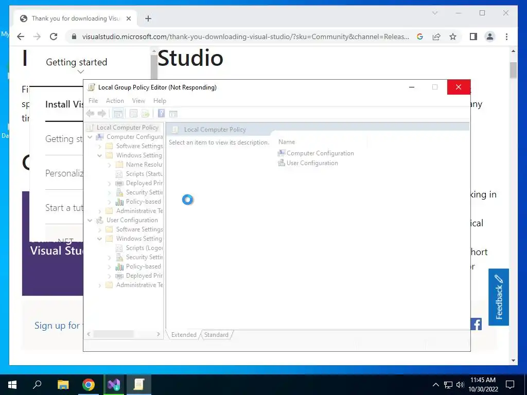Expand the Name Resolution Policy node
Screen dimensions: 527x395
[x=109, y=165]
